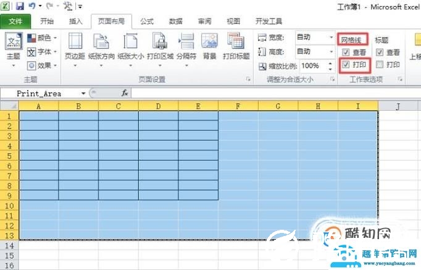
Task: Toggle Headings Print (打印) checkbox
Action: coord(380,64)
